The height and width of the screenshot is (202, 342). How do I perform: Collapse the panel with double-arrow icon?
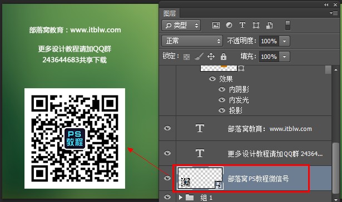click(326, 4)
